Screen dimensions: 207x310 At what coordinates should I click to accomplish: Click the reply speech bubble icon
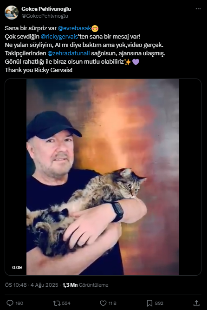10,303
